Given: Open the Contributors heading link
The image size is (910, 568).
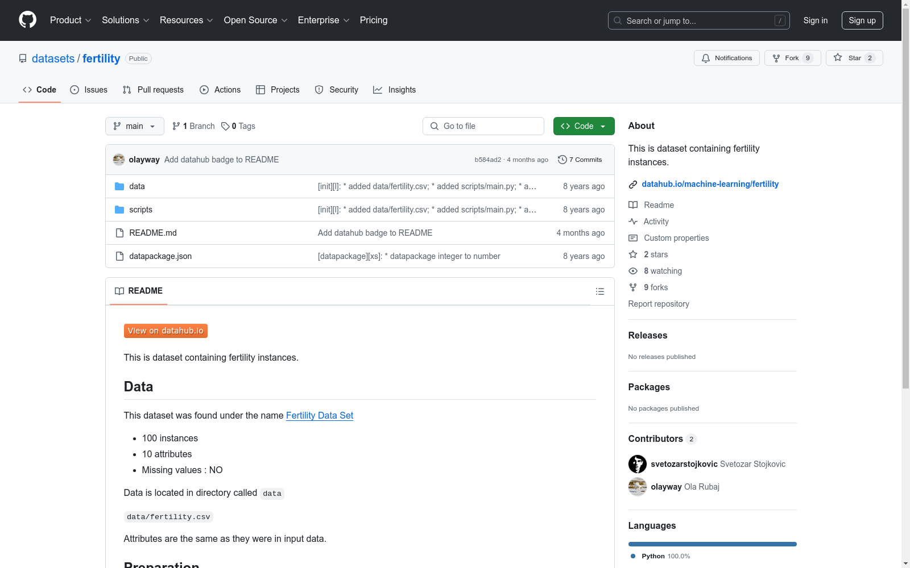Looking at the screenshot, I should (663, 438).
